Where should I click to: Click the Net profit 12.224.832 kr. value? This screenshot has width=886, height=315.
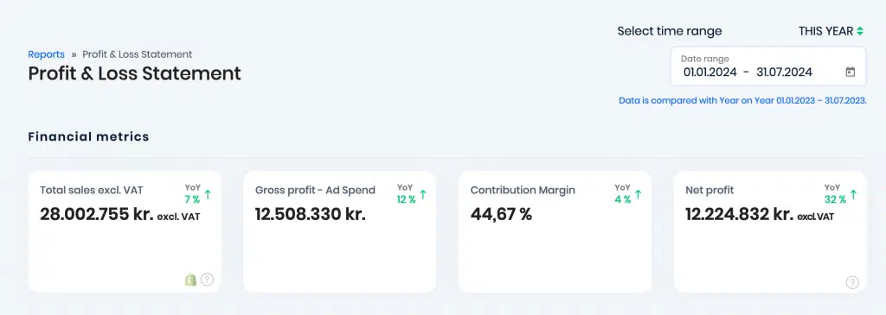pyautogui.click(x=739, y=215)
